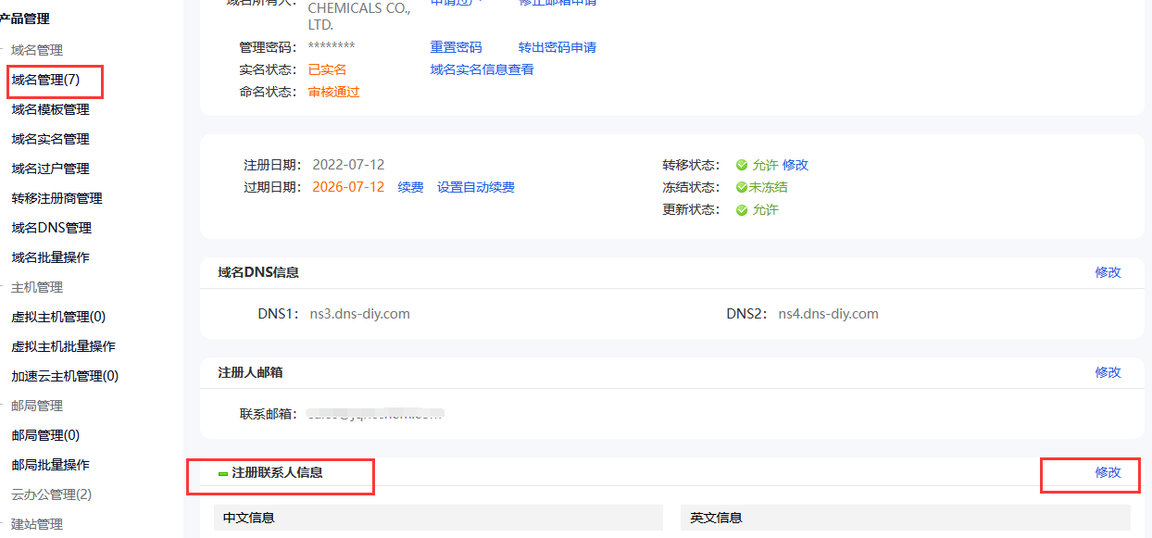1152x538 pixels.
Task: Click 重置密码 link
Action: (456, 47)
